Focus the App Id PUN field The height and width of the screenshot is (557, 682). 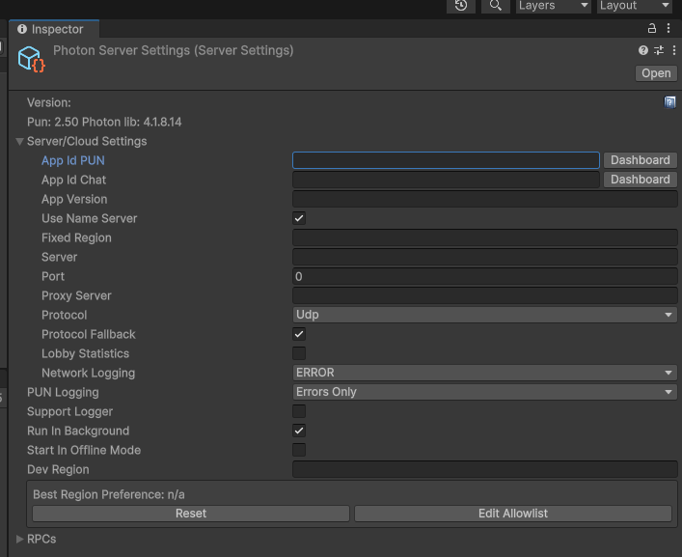(446, 160)
